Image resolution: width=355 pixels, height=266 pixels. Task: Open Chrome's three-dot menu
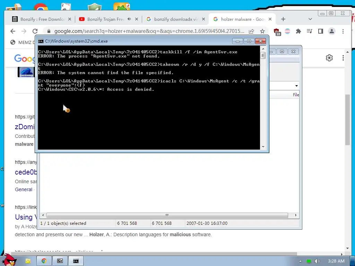[x=343, y=31]
